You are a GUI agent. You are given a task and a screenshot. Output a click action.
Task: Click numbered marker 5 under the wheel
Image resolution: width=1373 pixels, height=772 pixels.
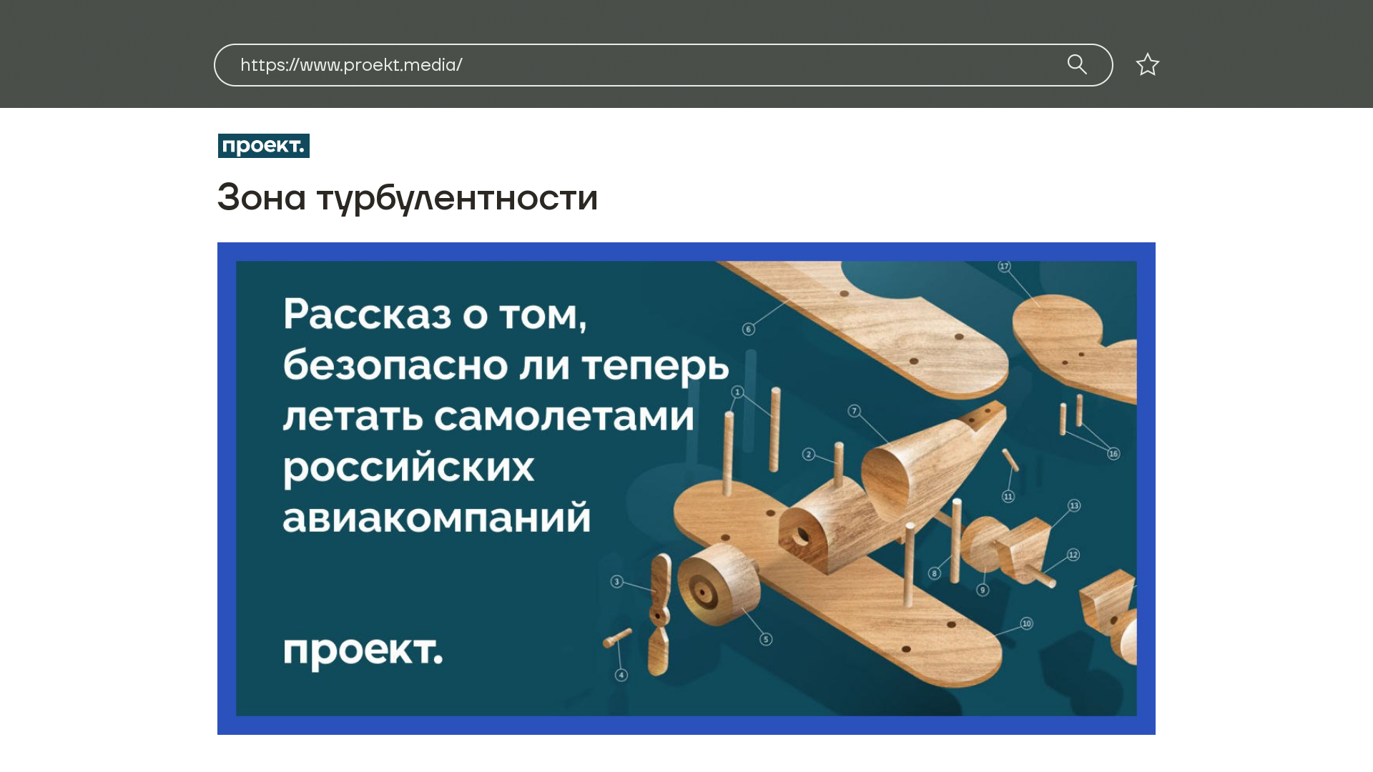pyautogui.click(x=766, y=639)
